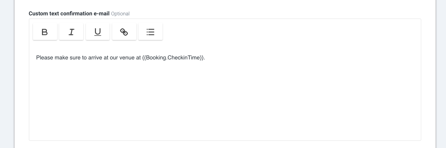Click the "CheckinTime" part of the template variable
The width and height of the screenshot is (446, 148).
pos(184,58)
